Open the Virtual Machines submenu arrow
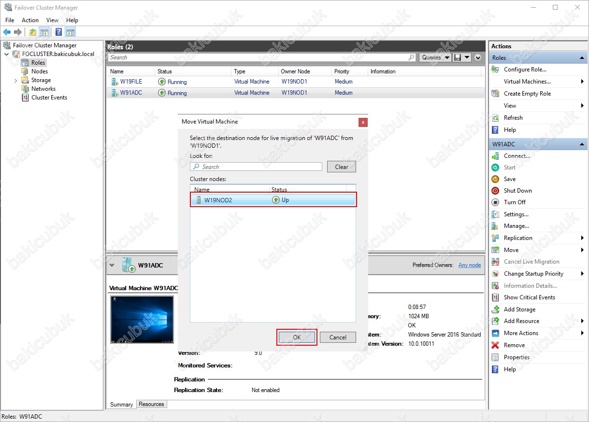The height and width of the screenshot is (422, 589). coord(582,82)
